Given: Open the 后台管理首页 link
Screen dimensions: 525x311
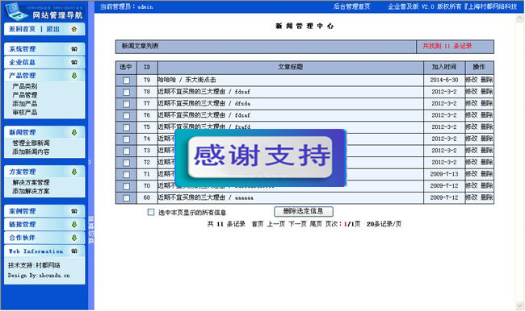Looking at the screenshot, I should point(351,6).
